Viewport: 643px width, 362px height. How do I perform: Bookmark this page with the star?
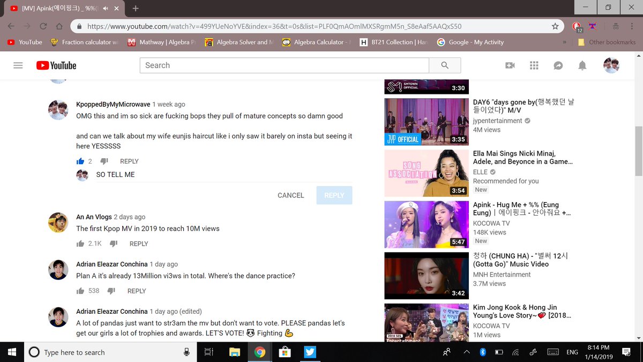coord(555,26)
